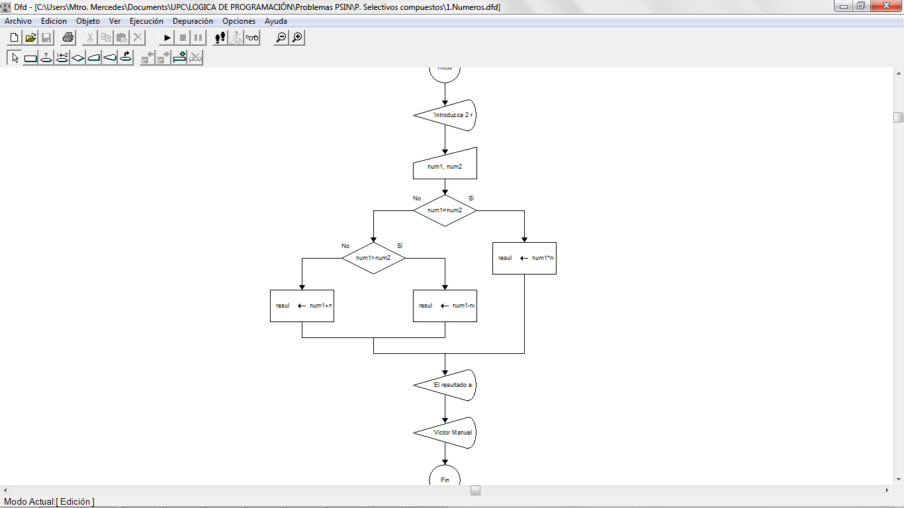
Task: Click the horizontal scrollbar thumb
Action: tap(475, 491)
